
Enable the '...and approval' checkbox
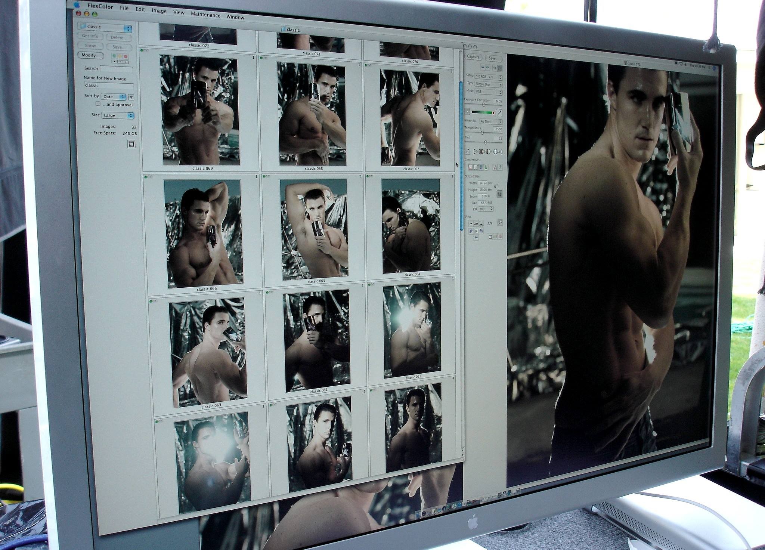coord(98,104)
